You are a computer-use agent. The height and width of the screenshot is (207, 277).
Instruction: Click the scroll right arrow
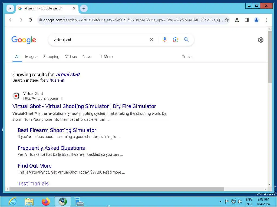point(265,189)
